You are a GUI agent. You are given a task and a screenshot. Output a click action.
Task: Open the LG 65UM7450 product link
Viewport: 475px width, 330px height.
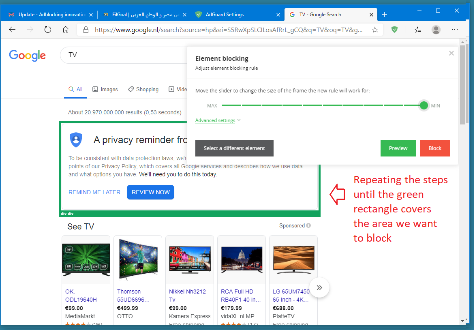tap(291, 296)
